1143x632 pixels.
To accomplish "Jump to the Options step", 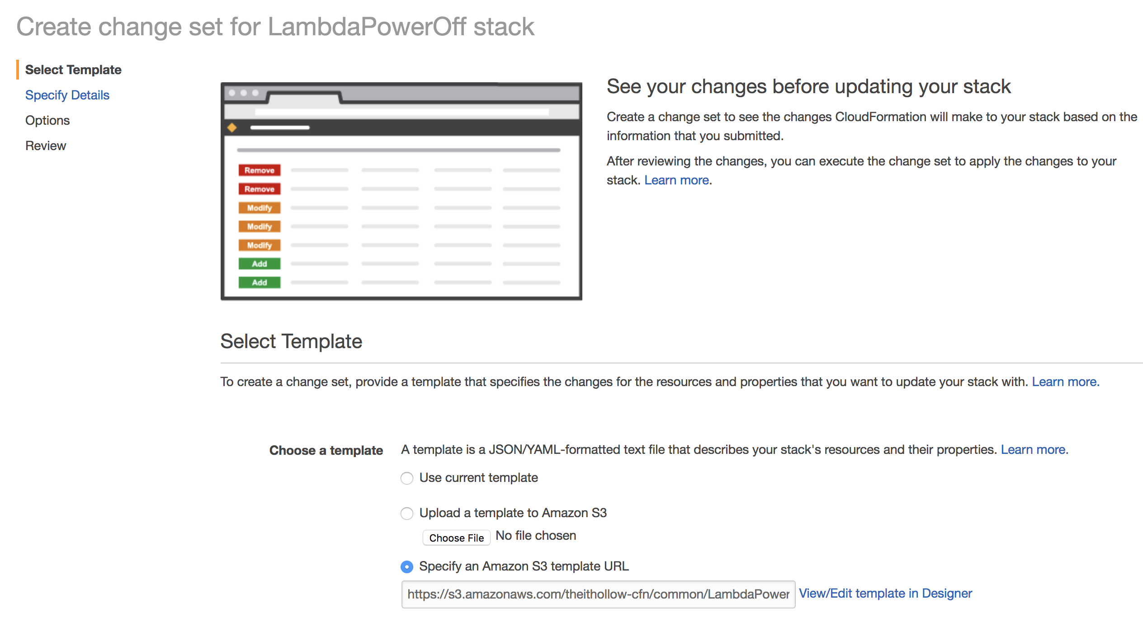I will [47, 120].
